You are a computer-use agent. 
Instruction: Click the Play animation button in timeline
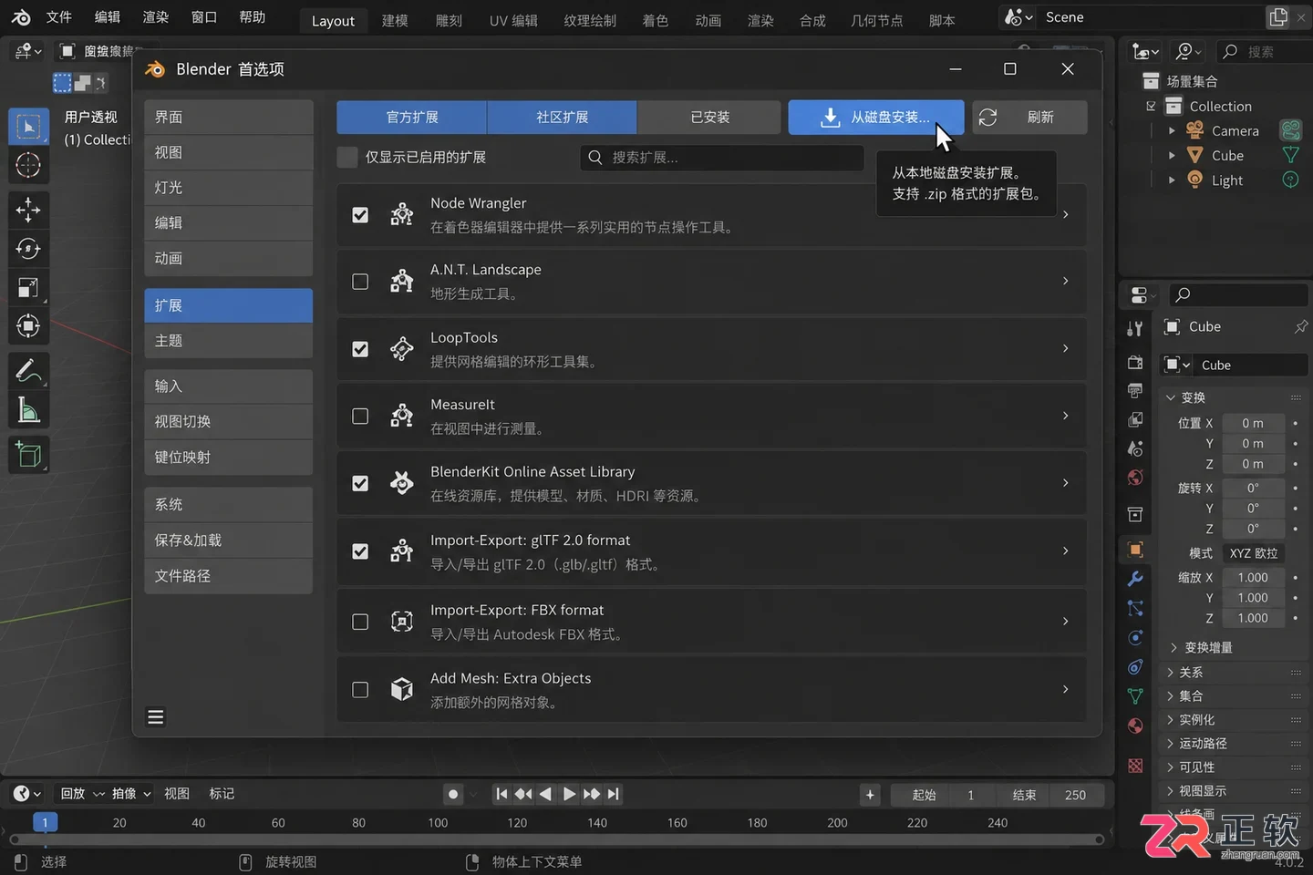569,794
